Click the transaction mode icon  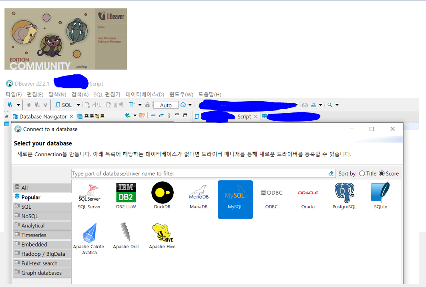(132, 105)
